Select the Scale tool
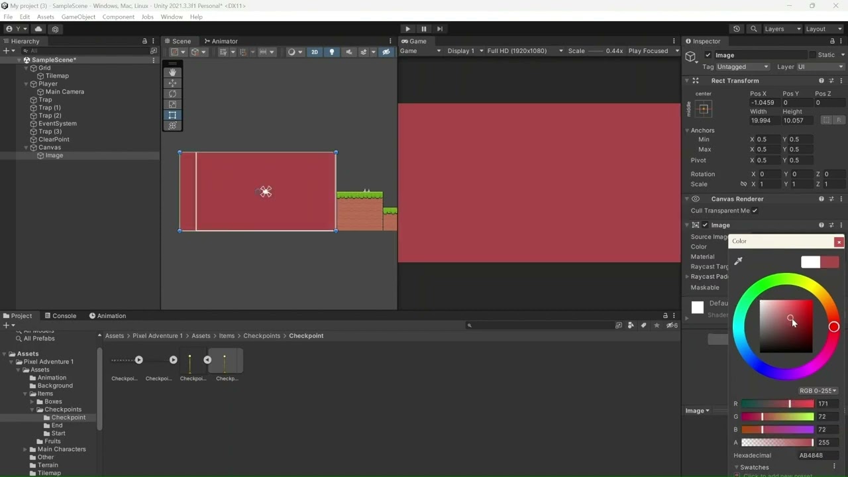This screenshot has width=848, height=477. tap(172, 104)
